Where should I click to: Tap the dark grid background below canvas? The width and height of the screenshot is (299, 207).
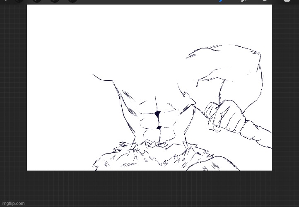click(149, 188)
